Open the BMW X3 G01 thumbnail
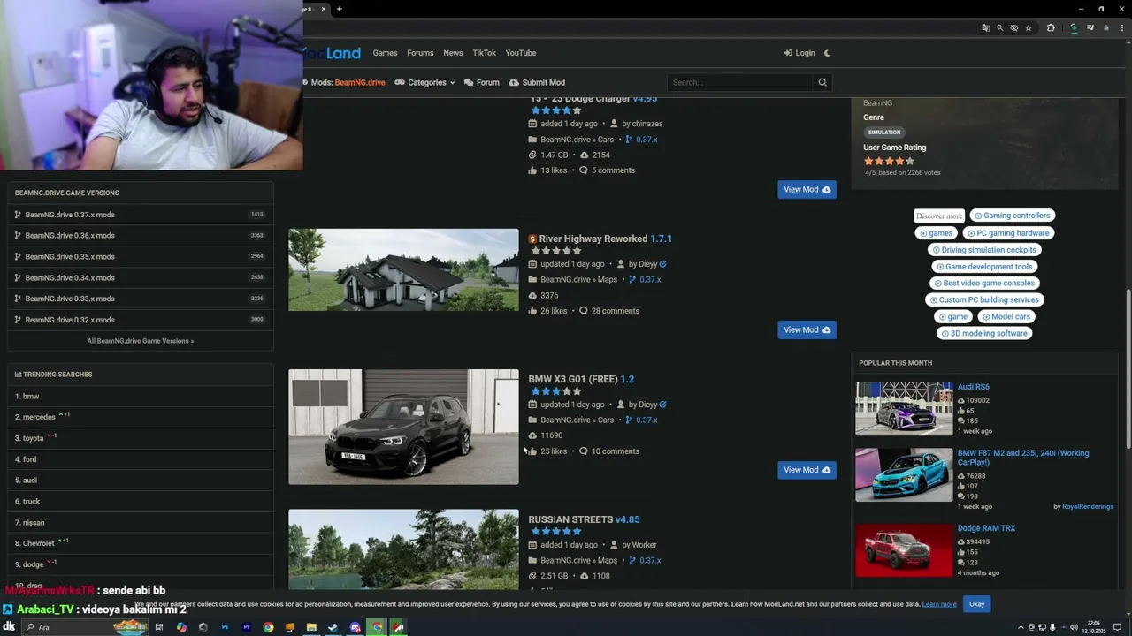Viewport: 1132px width, 636px height. tap(403, 427)
